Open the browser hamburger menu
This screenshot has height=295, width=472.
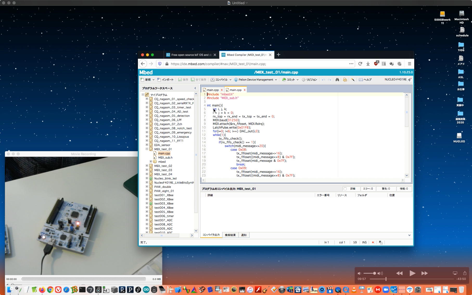coord(409,64)
